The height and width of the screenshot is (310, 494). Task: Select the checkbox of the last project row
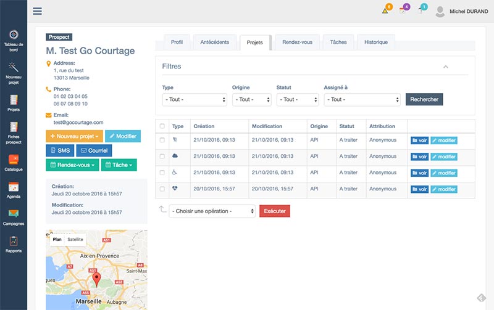(162, 189)
